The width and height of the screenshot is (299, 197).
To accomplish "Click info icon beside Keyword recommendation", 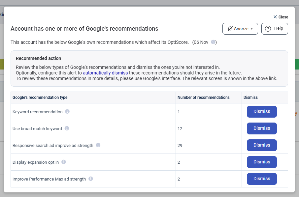I will pos(67,112).
